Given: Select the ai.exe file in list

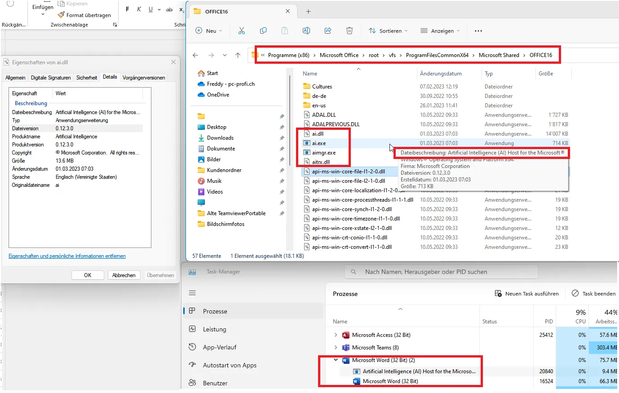Looking at the screenshot, I should (x=319, y=143).
